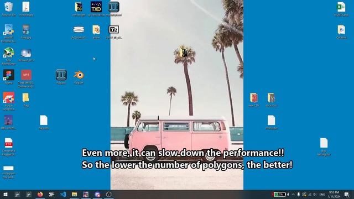Open the funa.jpg image thumbnail

26,29
